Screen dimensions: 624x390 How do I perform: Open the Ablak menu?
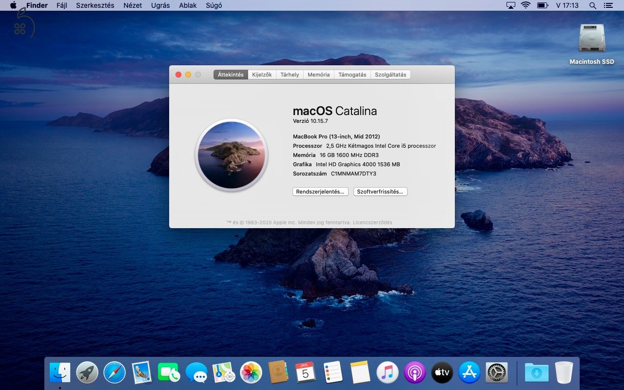pyautogui.click(x=188, y=5)
